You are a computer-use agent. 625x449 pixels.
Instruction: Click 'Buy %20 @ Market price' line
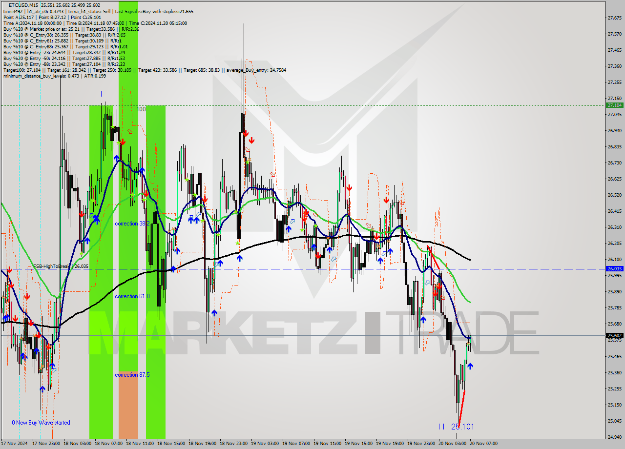(x=71, y=29)
